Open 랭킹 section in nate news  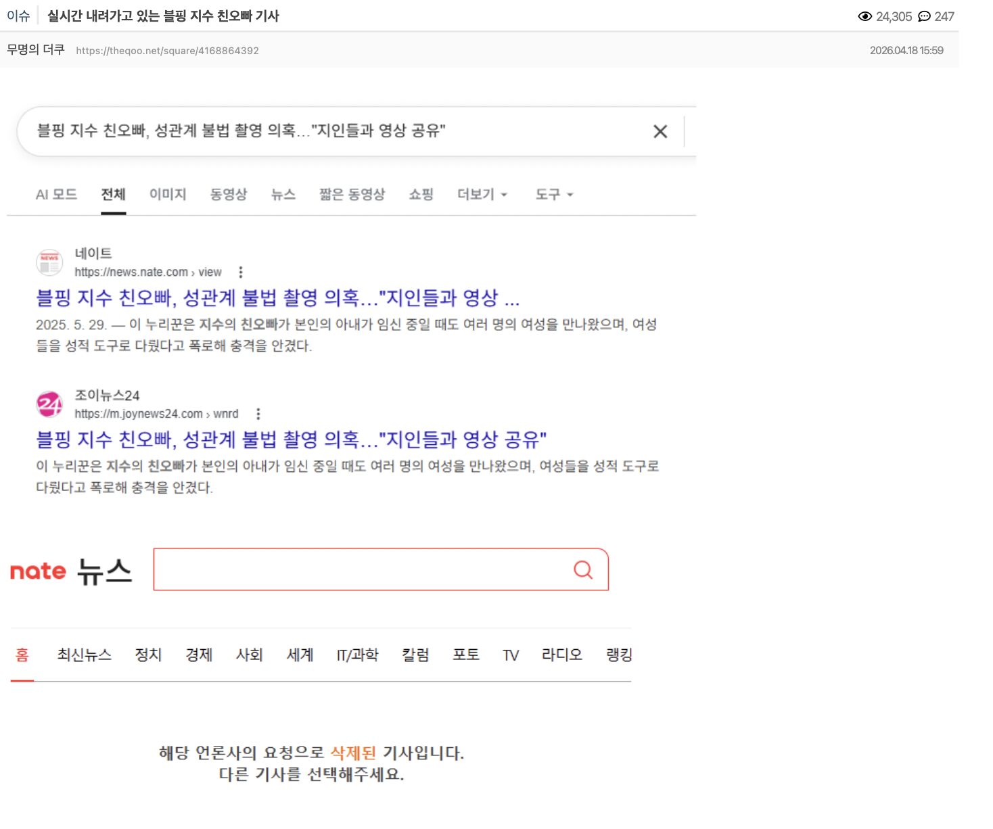(619, 655)
